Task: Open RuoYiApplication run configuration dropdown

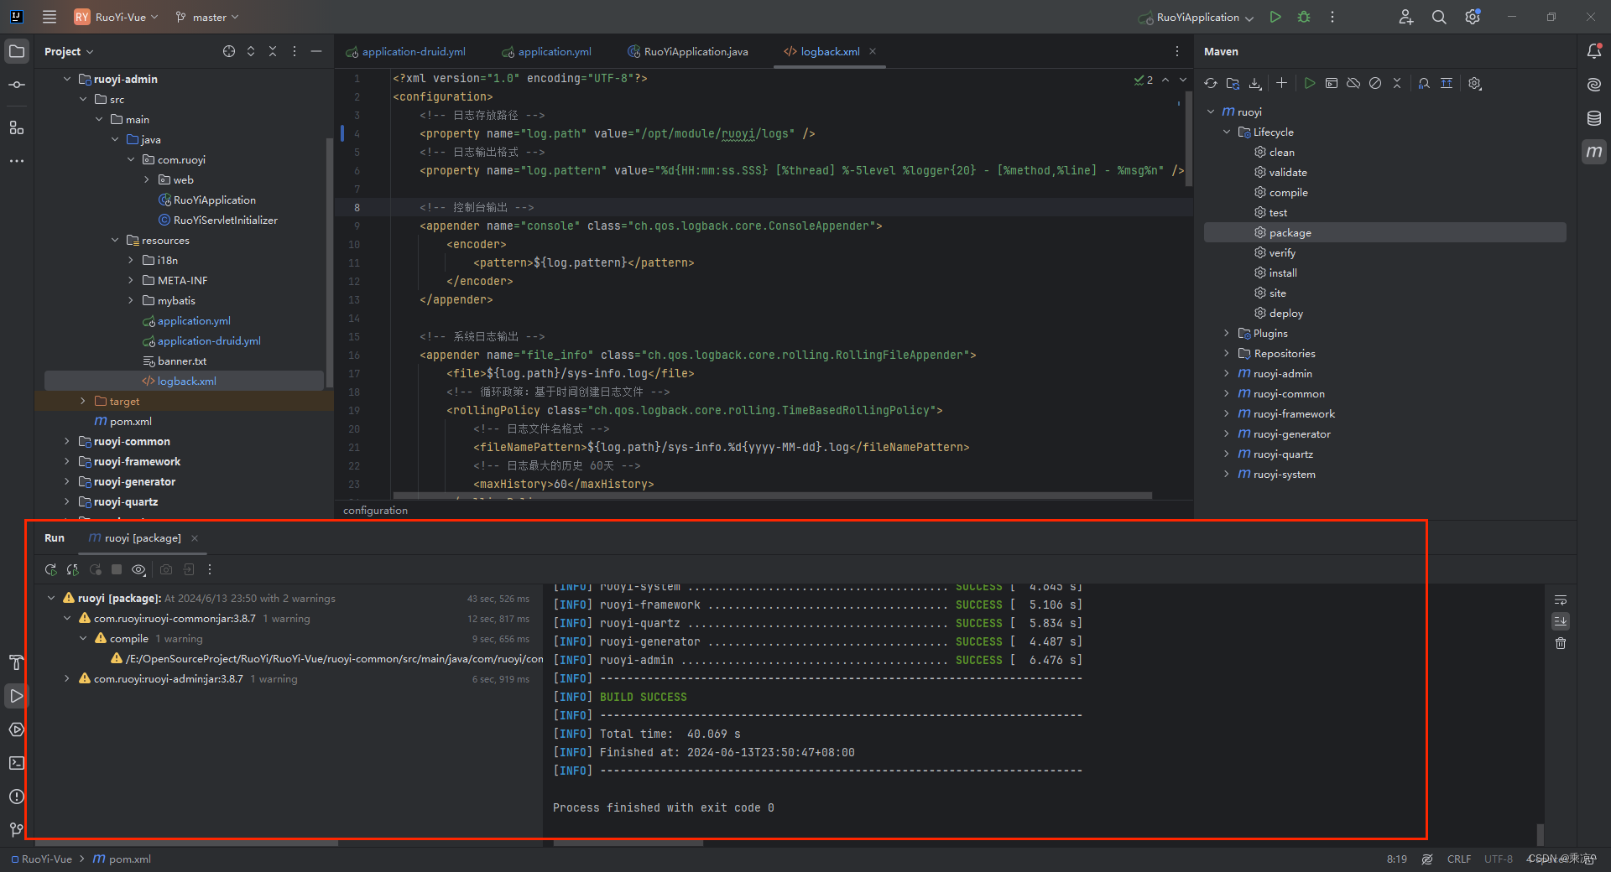Action: coord(1196,17)
